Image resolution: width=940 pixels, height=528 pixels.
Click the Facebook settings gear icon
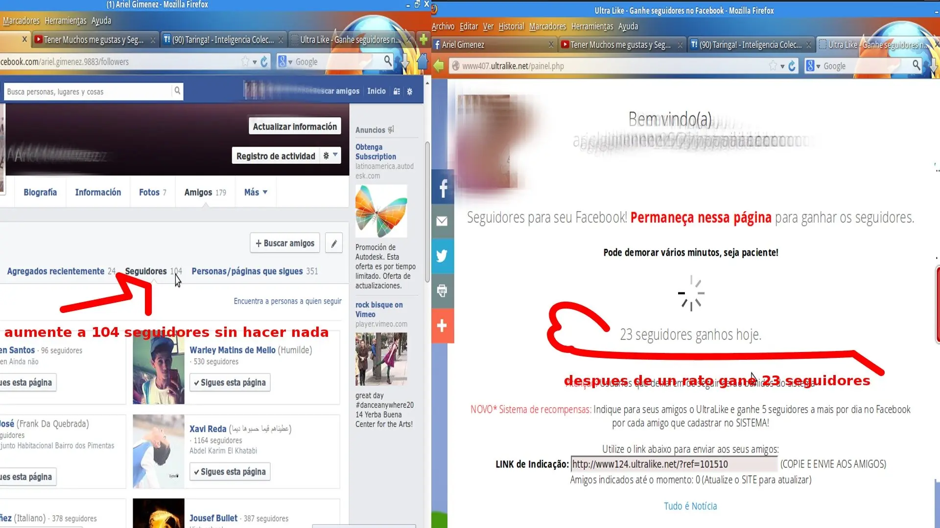410,91
